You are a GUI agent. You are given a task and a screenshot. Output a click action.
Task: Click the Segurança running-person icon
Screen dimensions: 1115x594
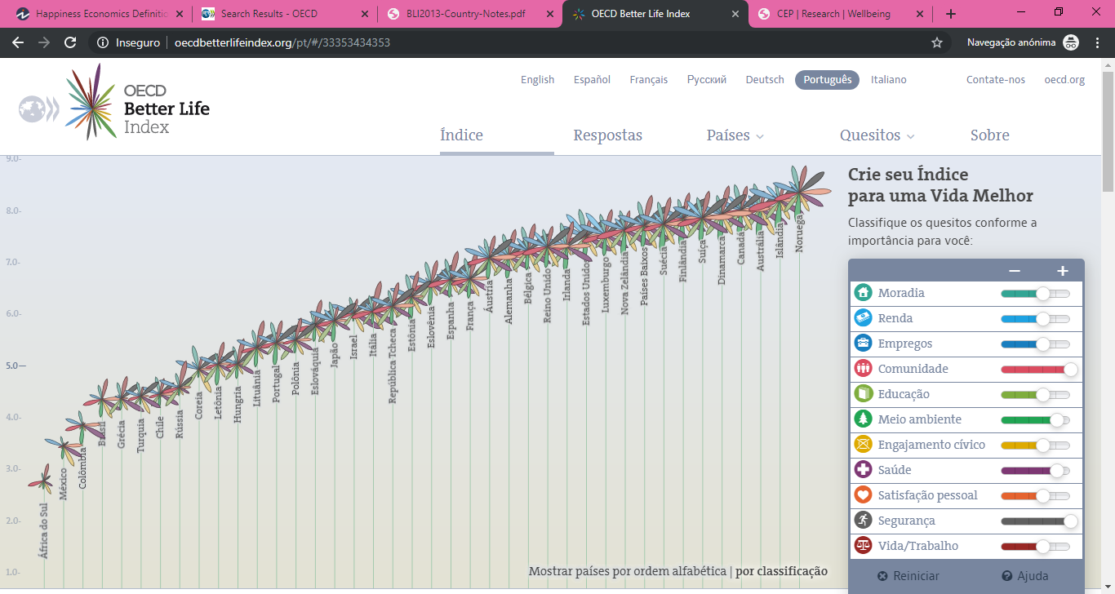point(863,521)
